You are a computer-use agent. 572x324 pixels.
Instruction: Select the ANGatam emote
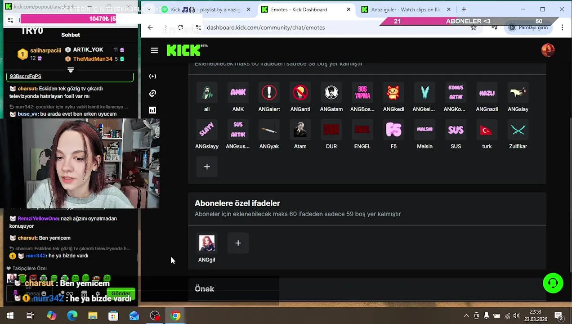tap(331, 93)
